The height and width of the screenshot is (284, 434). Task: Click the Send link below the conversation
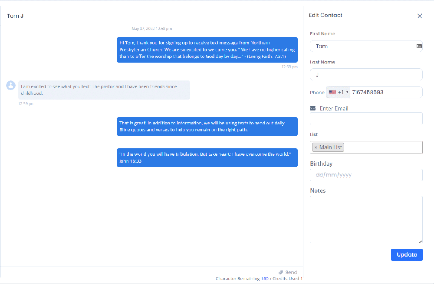tap(291, 272)
